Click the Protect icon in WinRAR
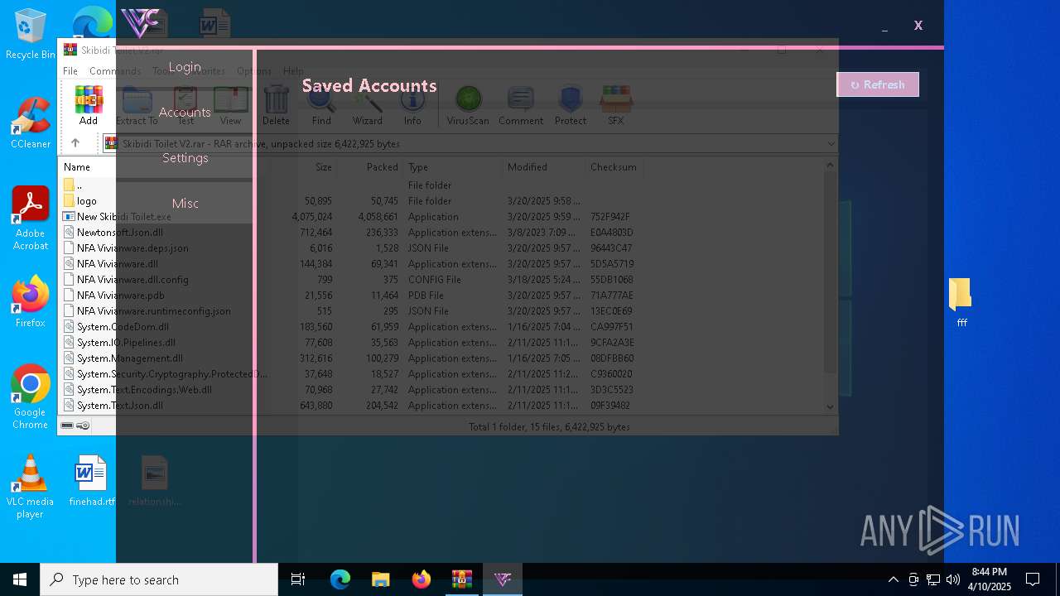The width and height of the screenshot is (1060, 596). point(571,105)
